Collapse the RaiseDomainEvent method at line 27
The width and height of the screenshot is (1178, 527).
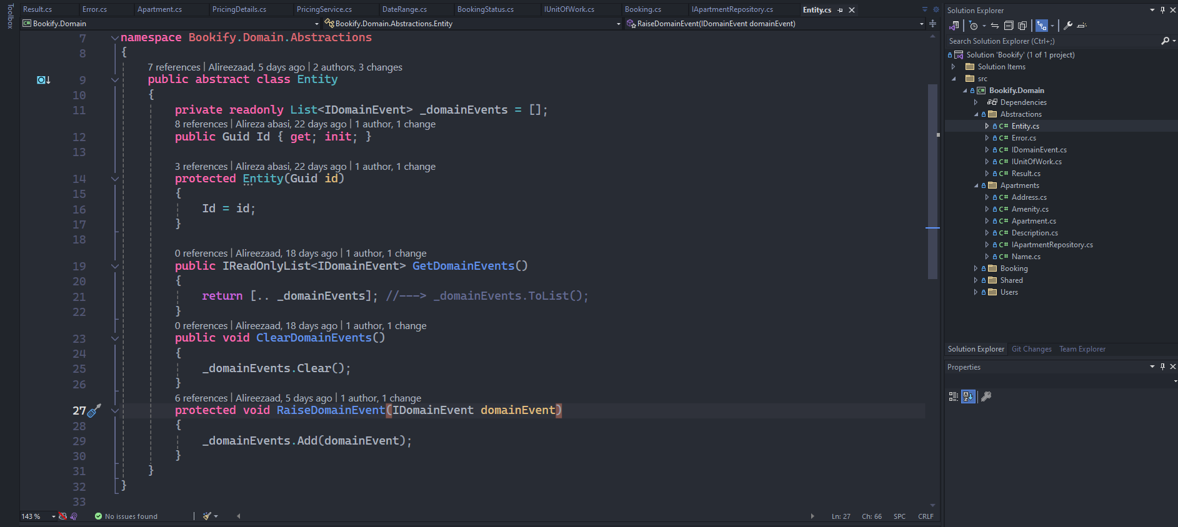[115, 410]
